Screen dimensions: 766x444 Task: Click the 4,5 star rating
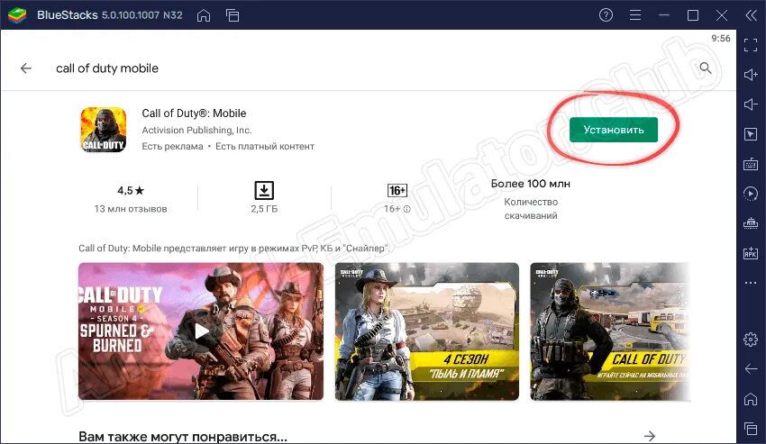tap(131, 191)
